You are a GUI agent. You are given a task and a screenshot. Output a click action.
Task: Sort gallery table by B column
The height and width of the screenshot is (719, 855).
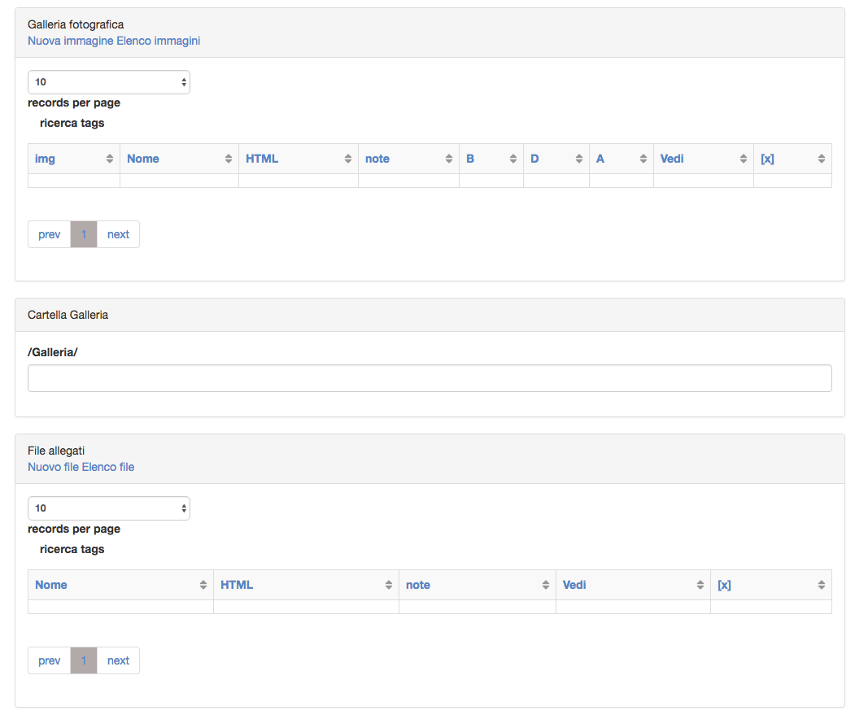[491, 159]
